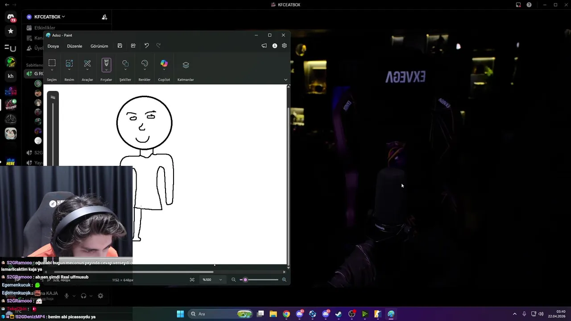Toggle Discord microphone mute
The height and width of the screenshot is (321, 571).
click(66, 296)
